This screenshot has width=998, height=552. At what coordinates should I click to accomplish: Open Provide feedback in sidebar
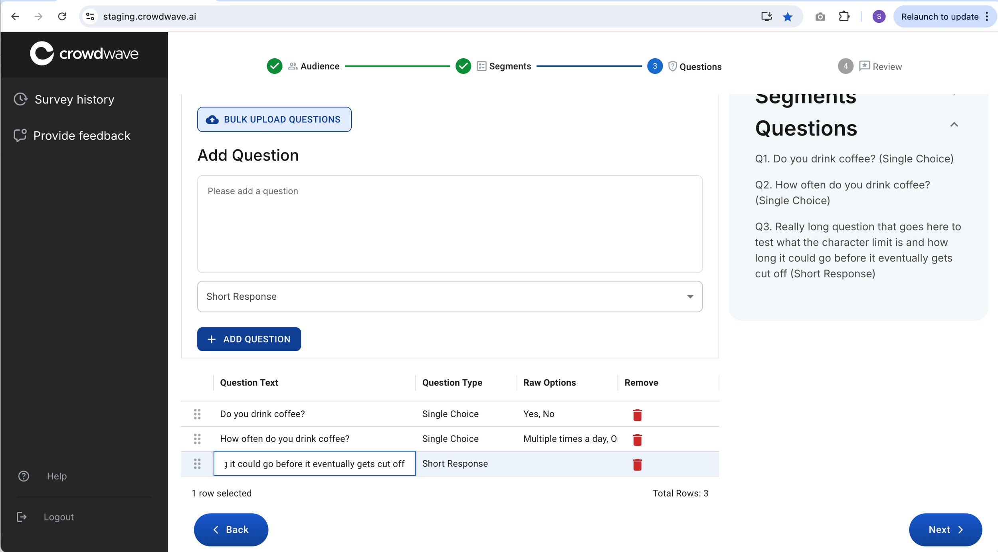(x=81, y=136)
